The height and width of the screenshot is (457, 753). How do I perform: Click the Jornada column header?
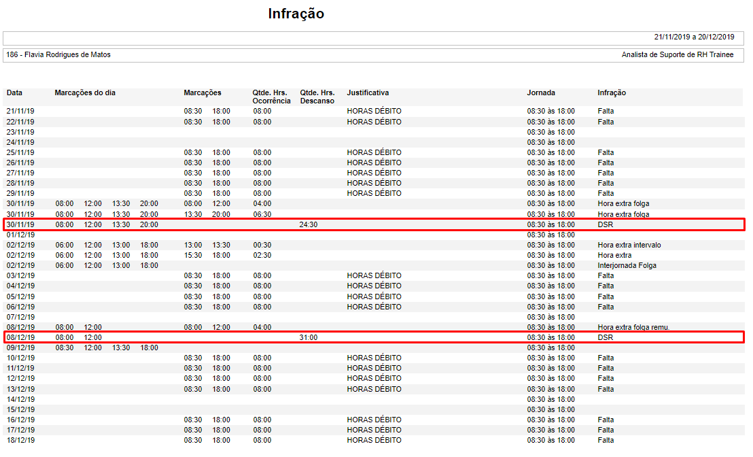tap(541, 92)
